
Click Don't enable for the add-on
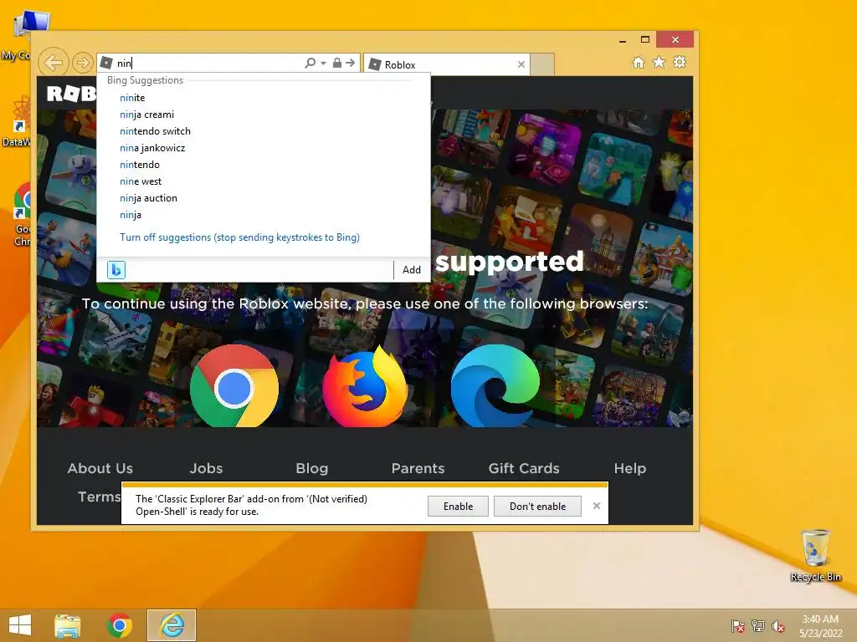click(538, 507)
